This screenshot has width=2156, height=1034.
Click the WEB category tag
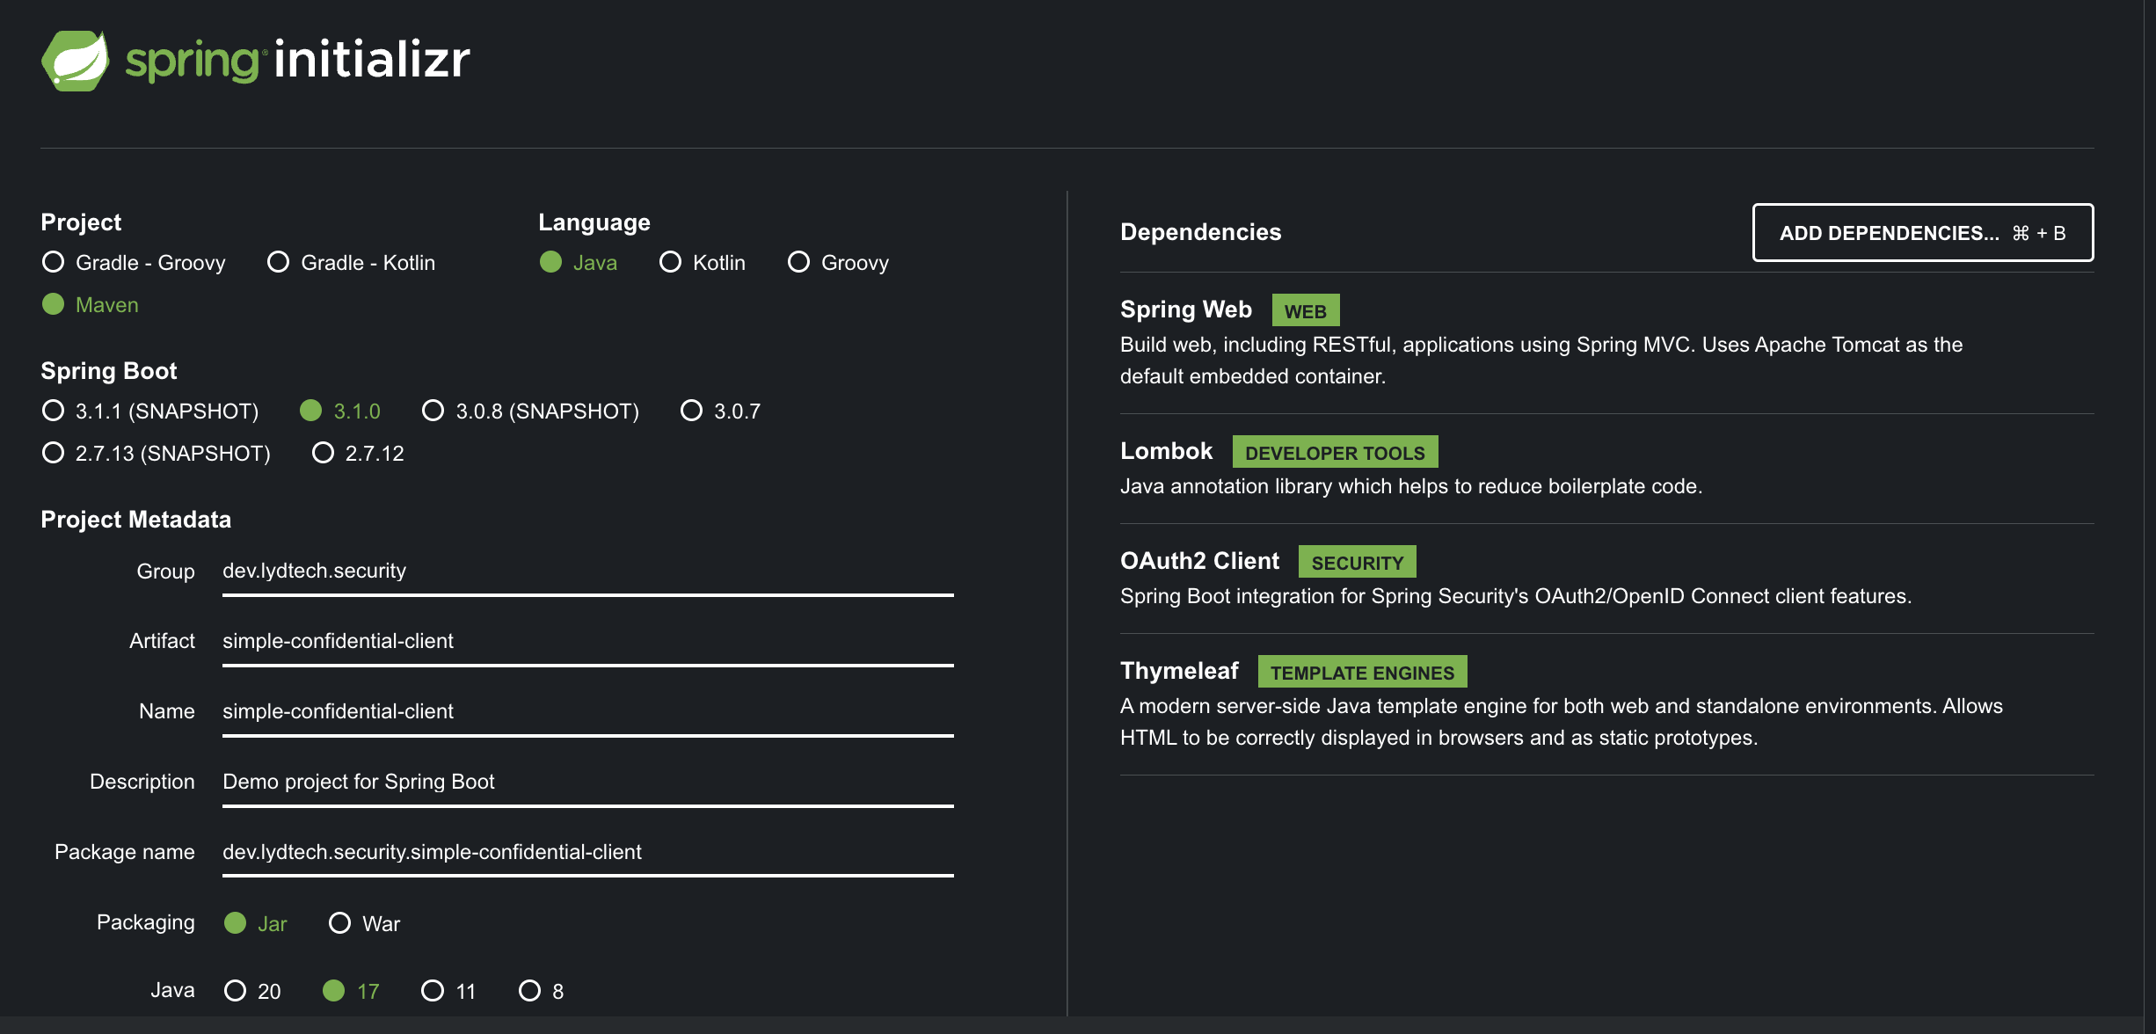tap(1306, 311)
